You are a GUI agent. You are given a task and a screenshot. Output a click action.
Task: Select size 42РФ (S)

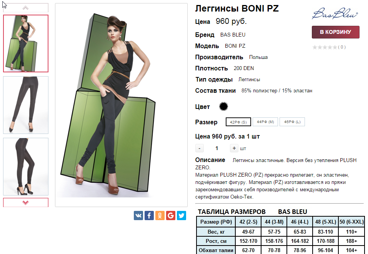pyautogui.click(x=238, y=122)
